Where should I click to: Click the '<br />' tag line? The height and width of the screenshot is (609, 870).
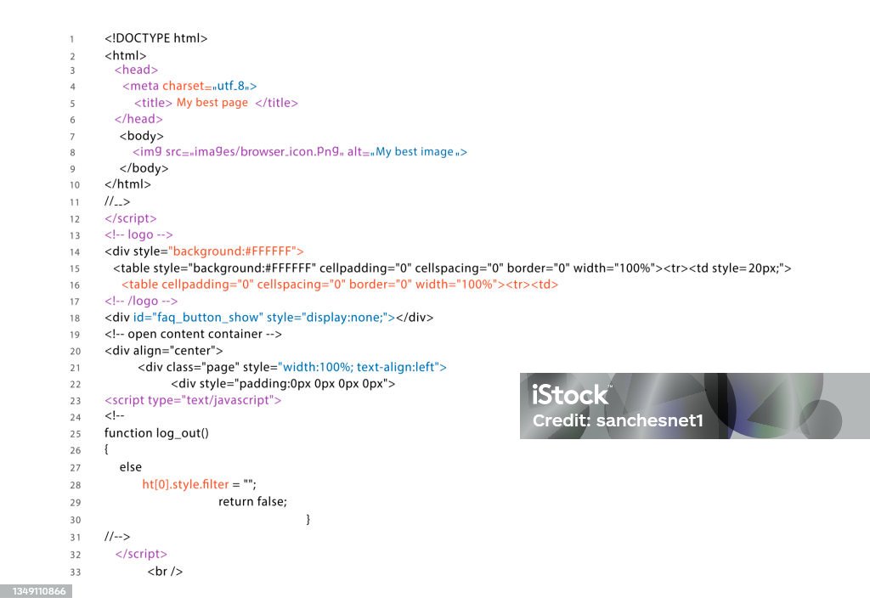pyautogui.click(x=165, y=572)
